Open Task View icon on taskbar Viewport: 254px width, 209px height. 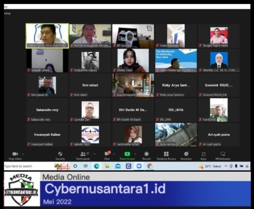coord(86,166)
